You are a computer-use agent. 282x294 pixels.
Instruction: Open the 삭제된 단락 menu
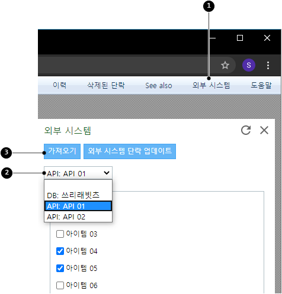pos(106,85)
